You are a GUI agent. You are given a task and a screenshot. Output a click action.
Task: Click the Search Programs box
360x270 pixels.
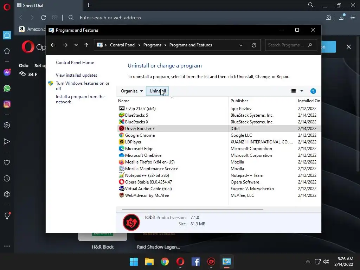point(291,45)
